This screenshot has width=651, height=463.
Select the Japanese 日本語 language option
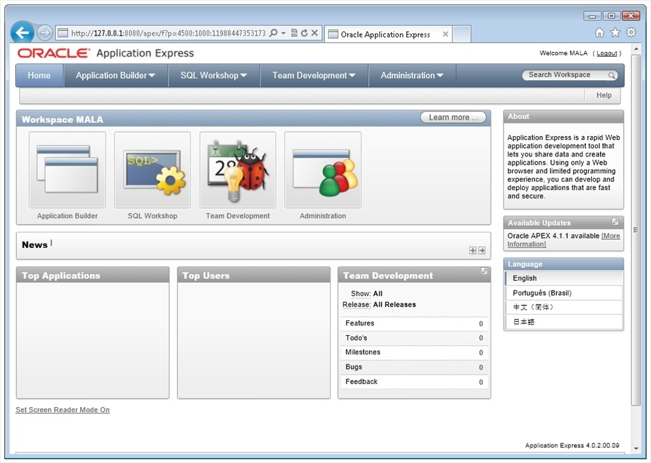(x=563, y=322)
